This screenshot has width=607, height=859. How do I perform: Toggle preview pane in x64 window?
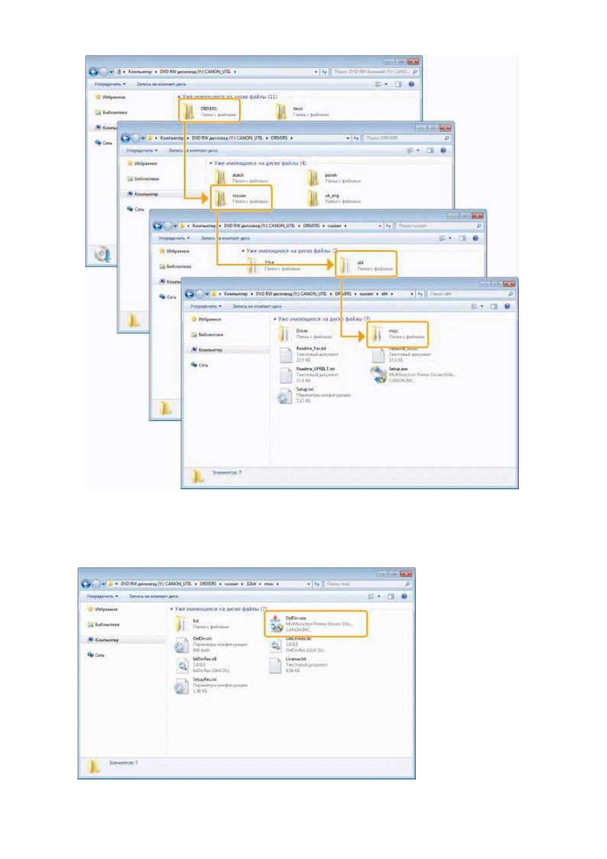pos(494,307)
